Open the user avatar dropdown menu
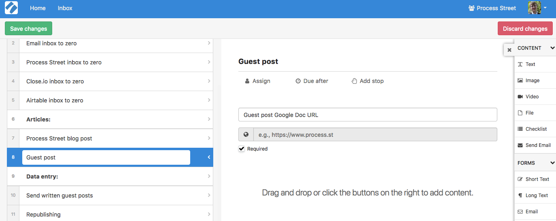This screenshot has width=556, height=221. (x=537, y=8)
